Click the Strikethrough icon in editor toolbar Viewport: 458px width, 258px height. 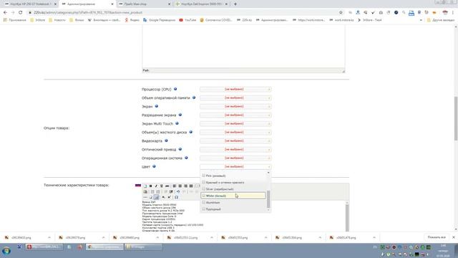click(167, 186)
